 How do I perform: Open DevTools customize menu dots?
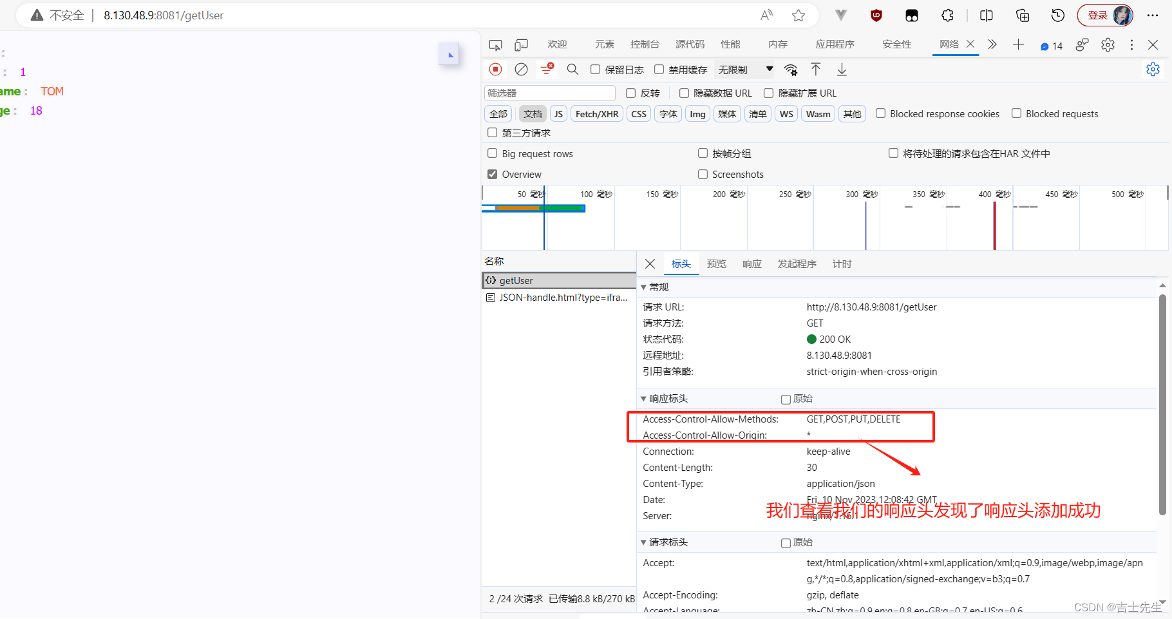pyautogui.click(x=1131, y=44)
